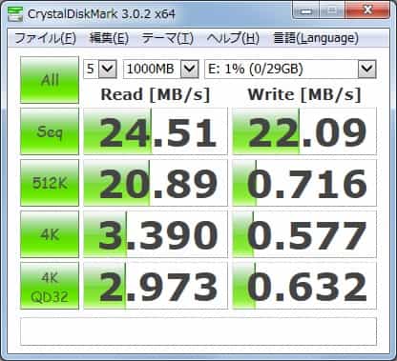
Task: Open the テーマ(T) menu
Action: (x=167, y=38)
